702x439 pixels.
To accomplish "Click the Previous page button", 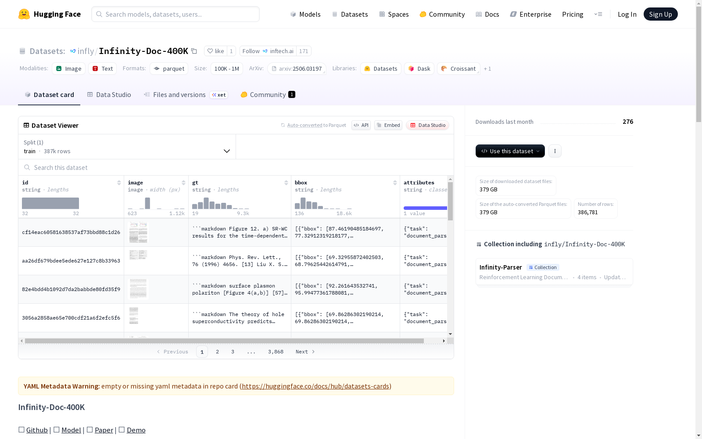I will (x=172, y=352).
